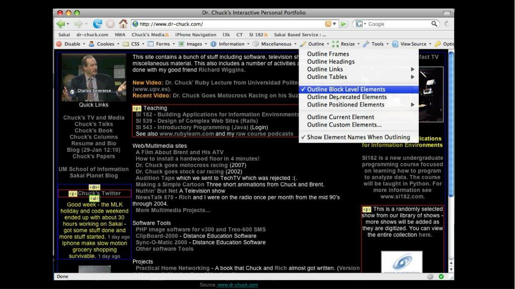This screenshot has width=515, height=289.
Task: Open the Information dropdown arrow
Action: (x=248, y=44)
